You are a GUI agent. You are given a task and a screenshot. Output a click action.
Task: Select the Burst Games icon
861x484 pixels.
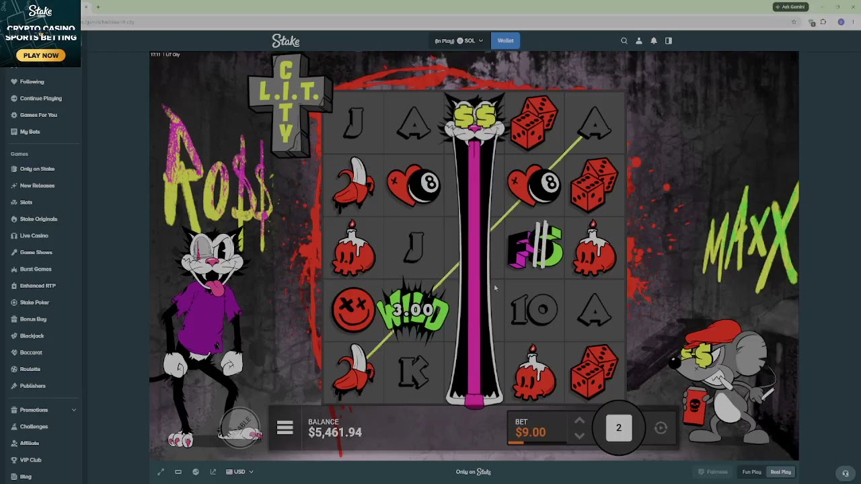click(x=14, y=269)
